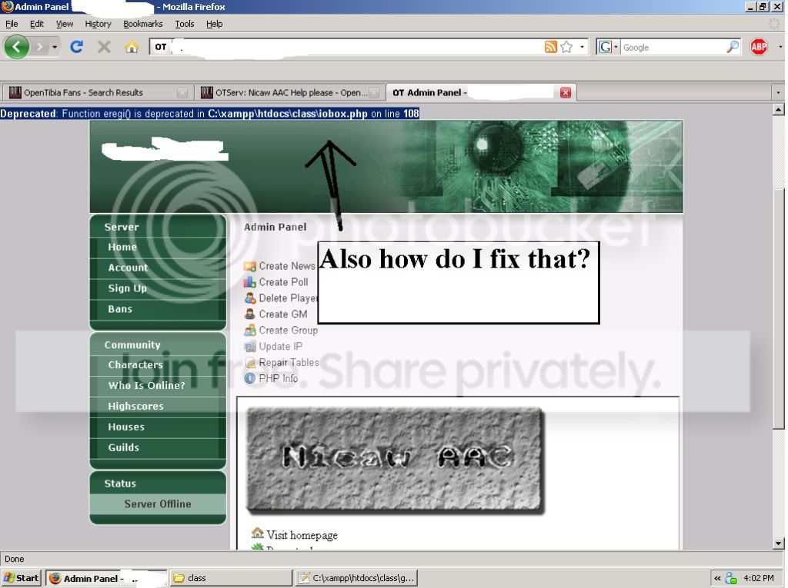Click the Server sidebar section header
The width and height of the screenshot is (788, 588).
[122, 227]
